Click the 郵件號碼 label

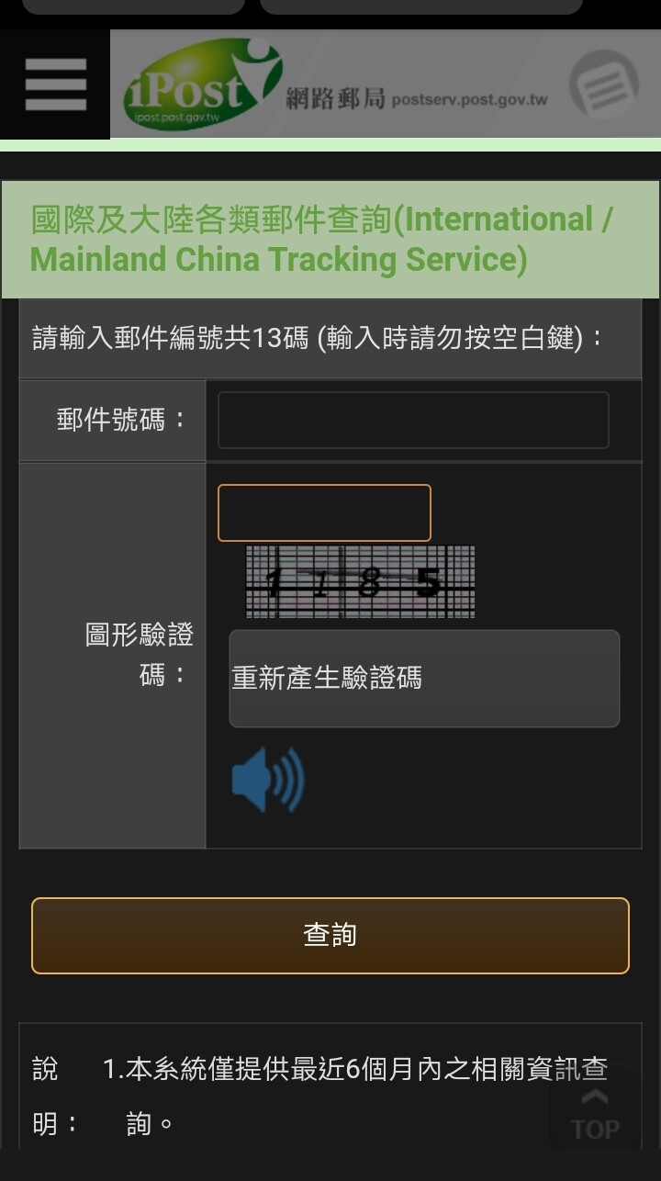click(122, 421)
